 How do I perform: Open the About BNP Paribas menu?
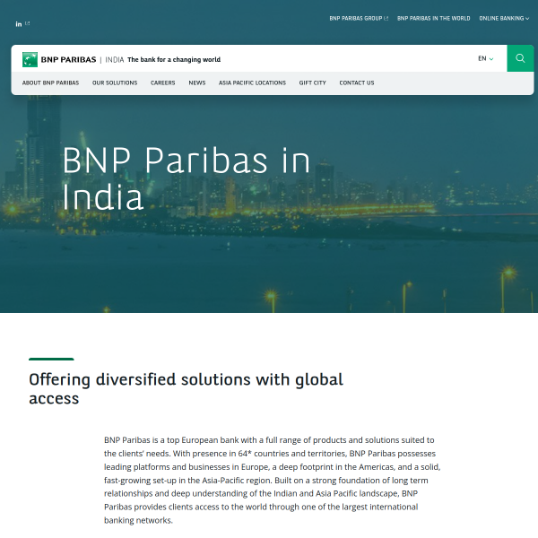pyautogui.click(x=50, y=83)
